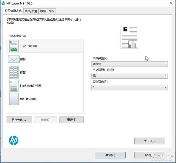Switch to the 纸张/质量 tab
Screen dimensions: 176x163
click(31, 11)
